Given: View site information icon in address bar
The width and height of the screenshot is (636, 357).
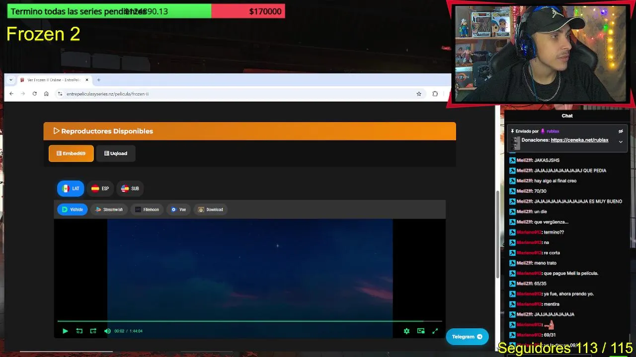Looking at the screenshot, I should coord(60,94).
